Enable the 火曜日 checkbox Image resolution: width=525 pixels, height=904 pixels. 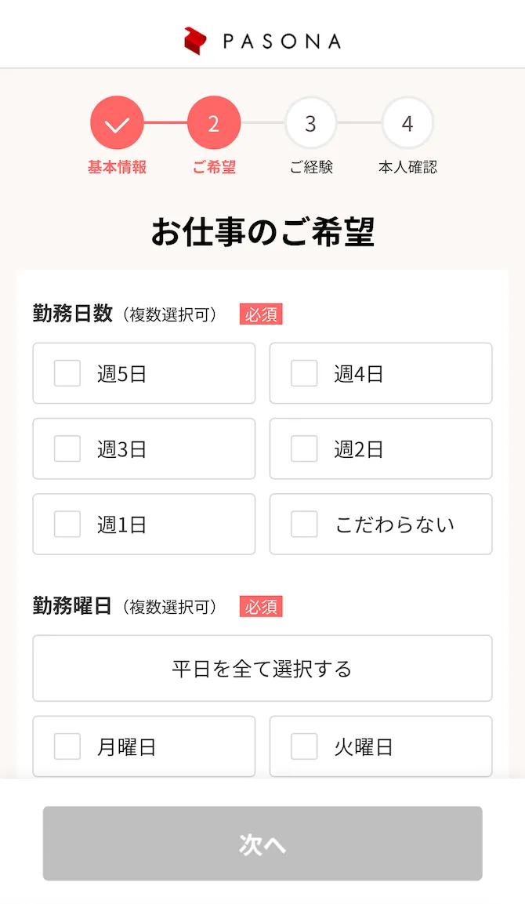point(303,746)
